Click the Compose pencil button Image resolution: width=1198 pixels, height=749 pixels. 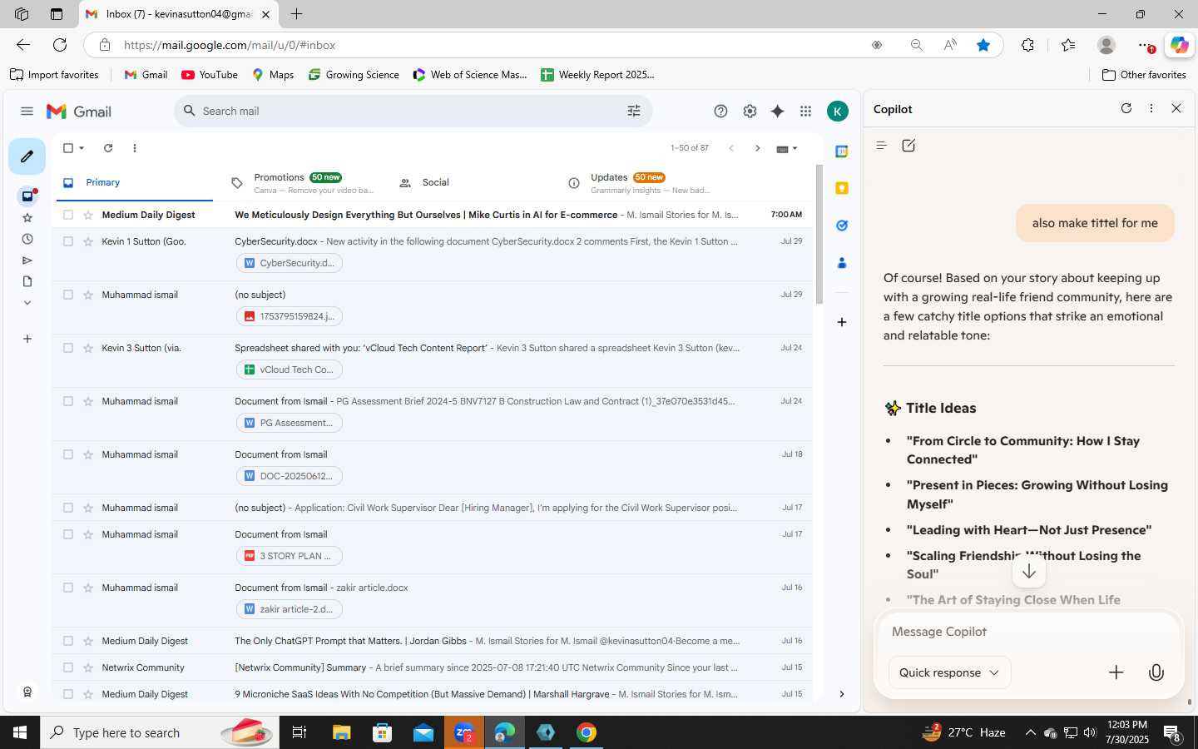pyautogui.click(x=27, y=156)
